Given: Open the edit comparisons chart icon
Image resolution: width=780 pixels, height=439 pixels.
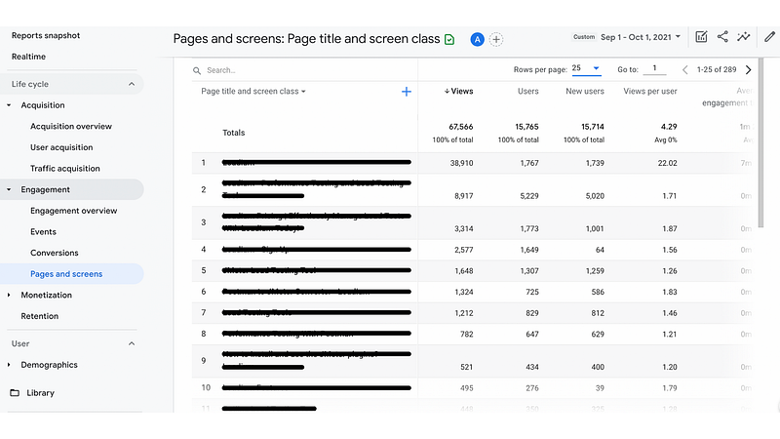Looking at the screenshot, I should 700,37.
